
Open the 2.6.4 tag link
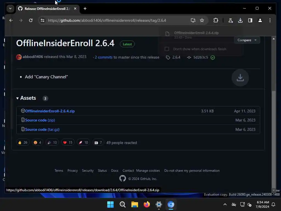click(173, 57)
